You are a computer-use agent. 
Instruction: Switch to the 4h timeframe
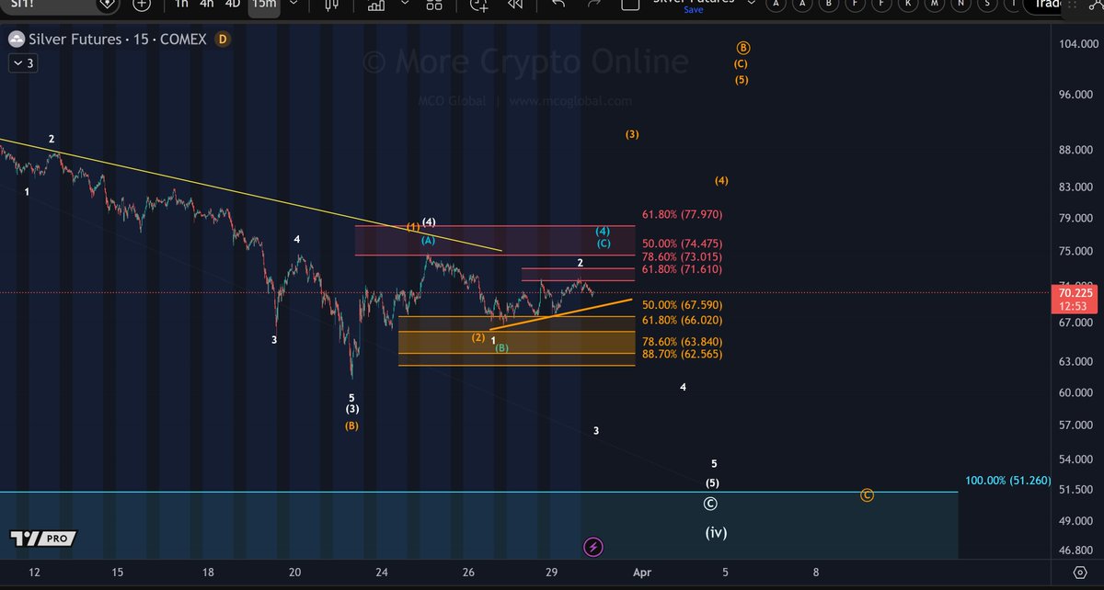click(x=208, y=4)
